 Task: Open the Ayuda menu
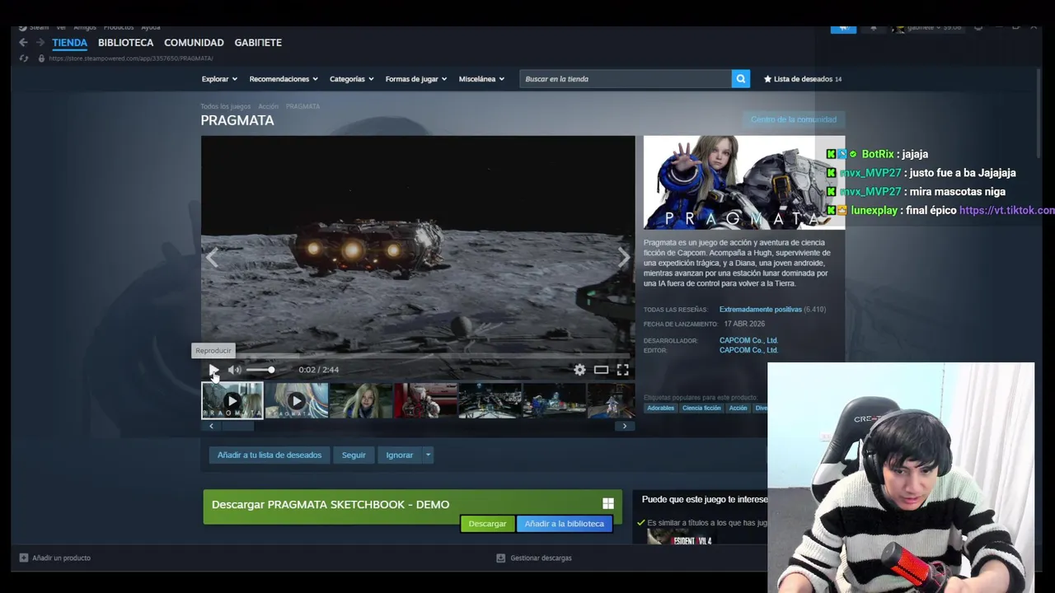point(150,28)
